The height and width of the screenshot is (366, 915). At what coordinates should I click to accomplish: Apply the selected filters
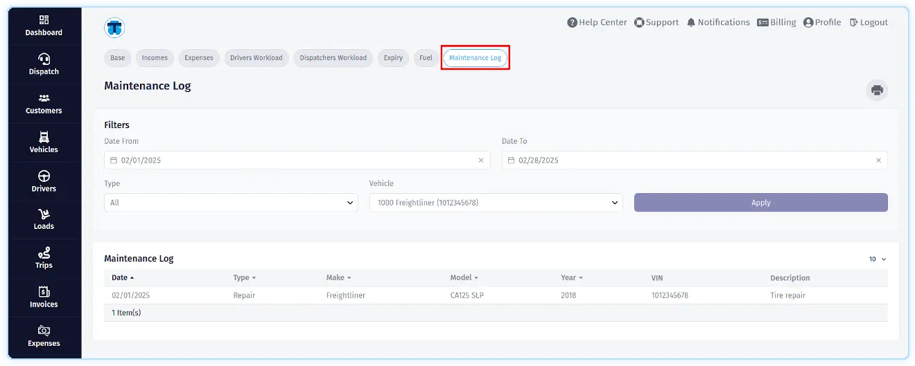point(760,203)
